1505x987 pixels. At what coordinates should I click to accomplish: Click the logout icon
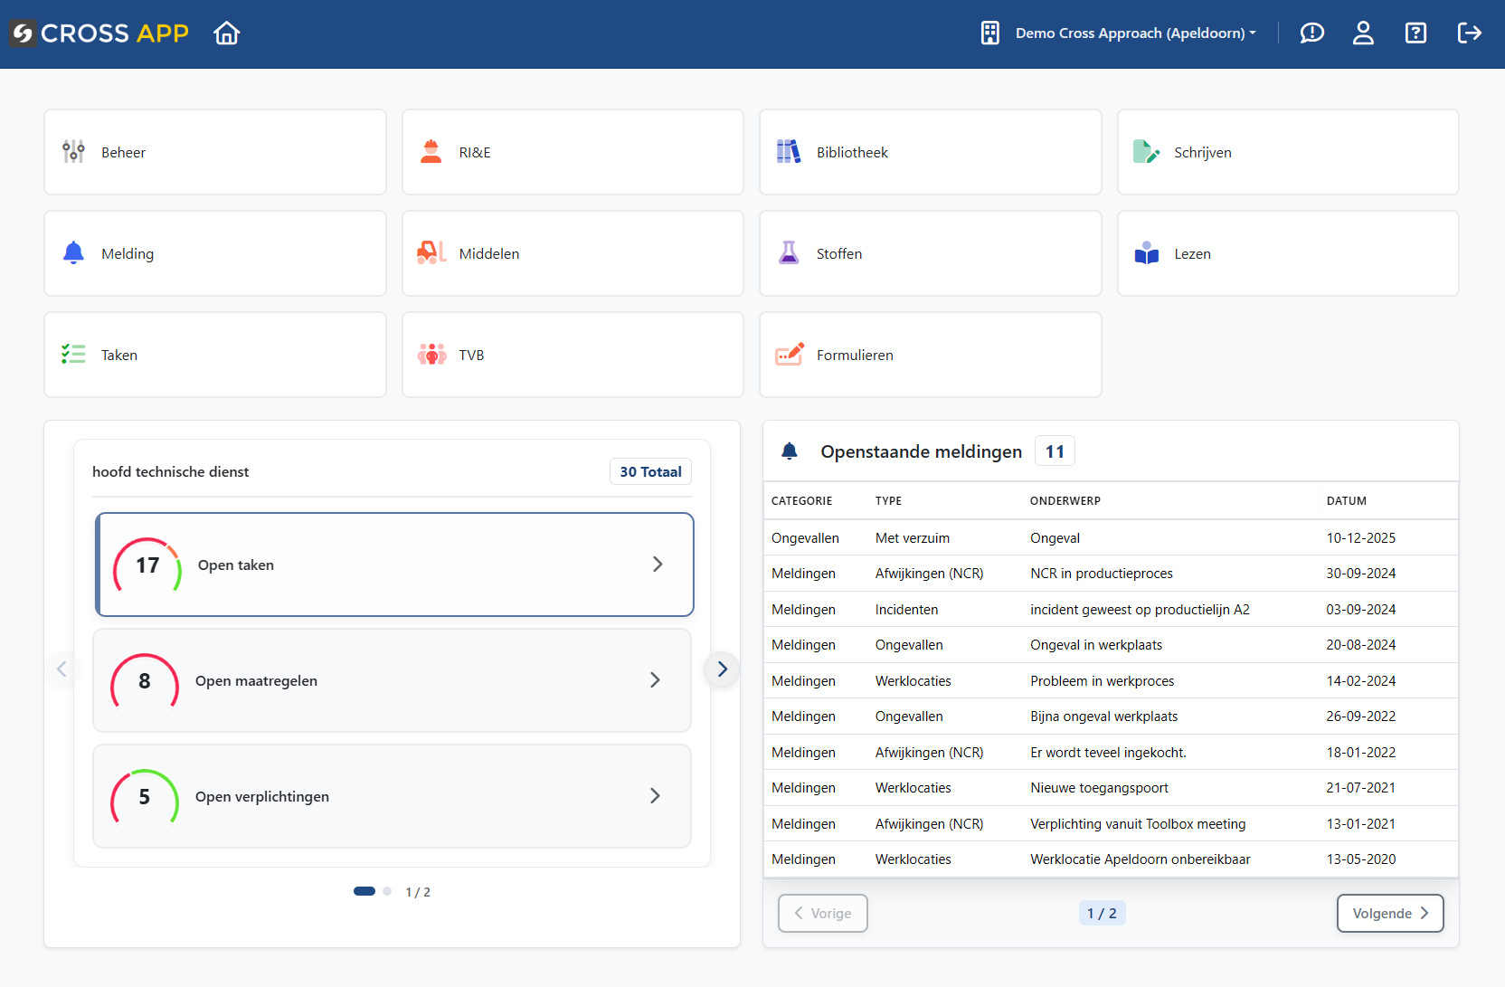pyautogui.click(x=1469, y=33)
